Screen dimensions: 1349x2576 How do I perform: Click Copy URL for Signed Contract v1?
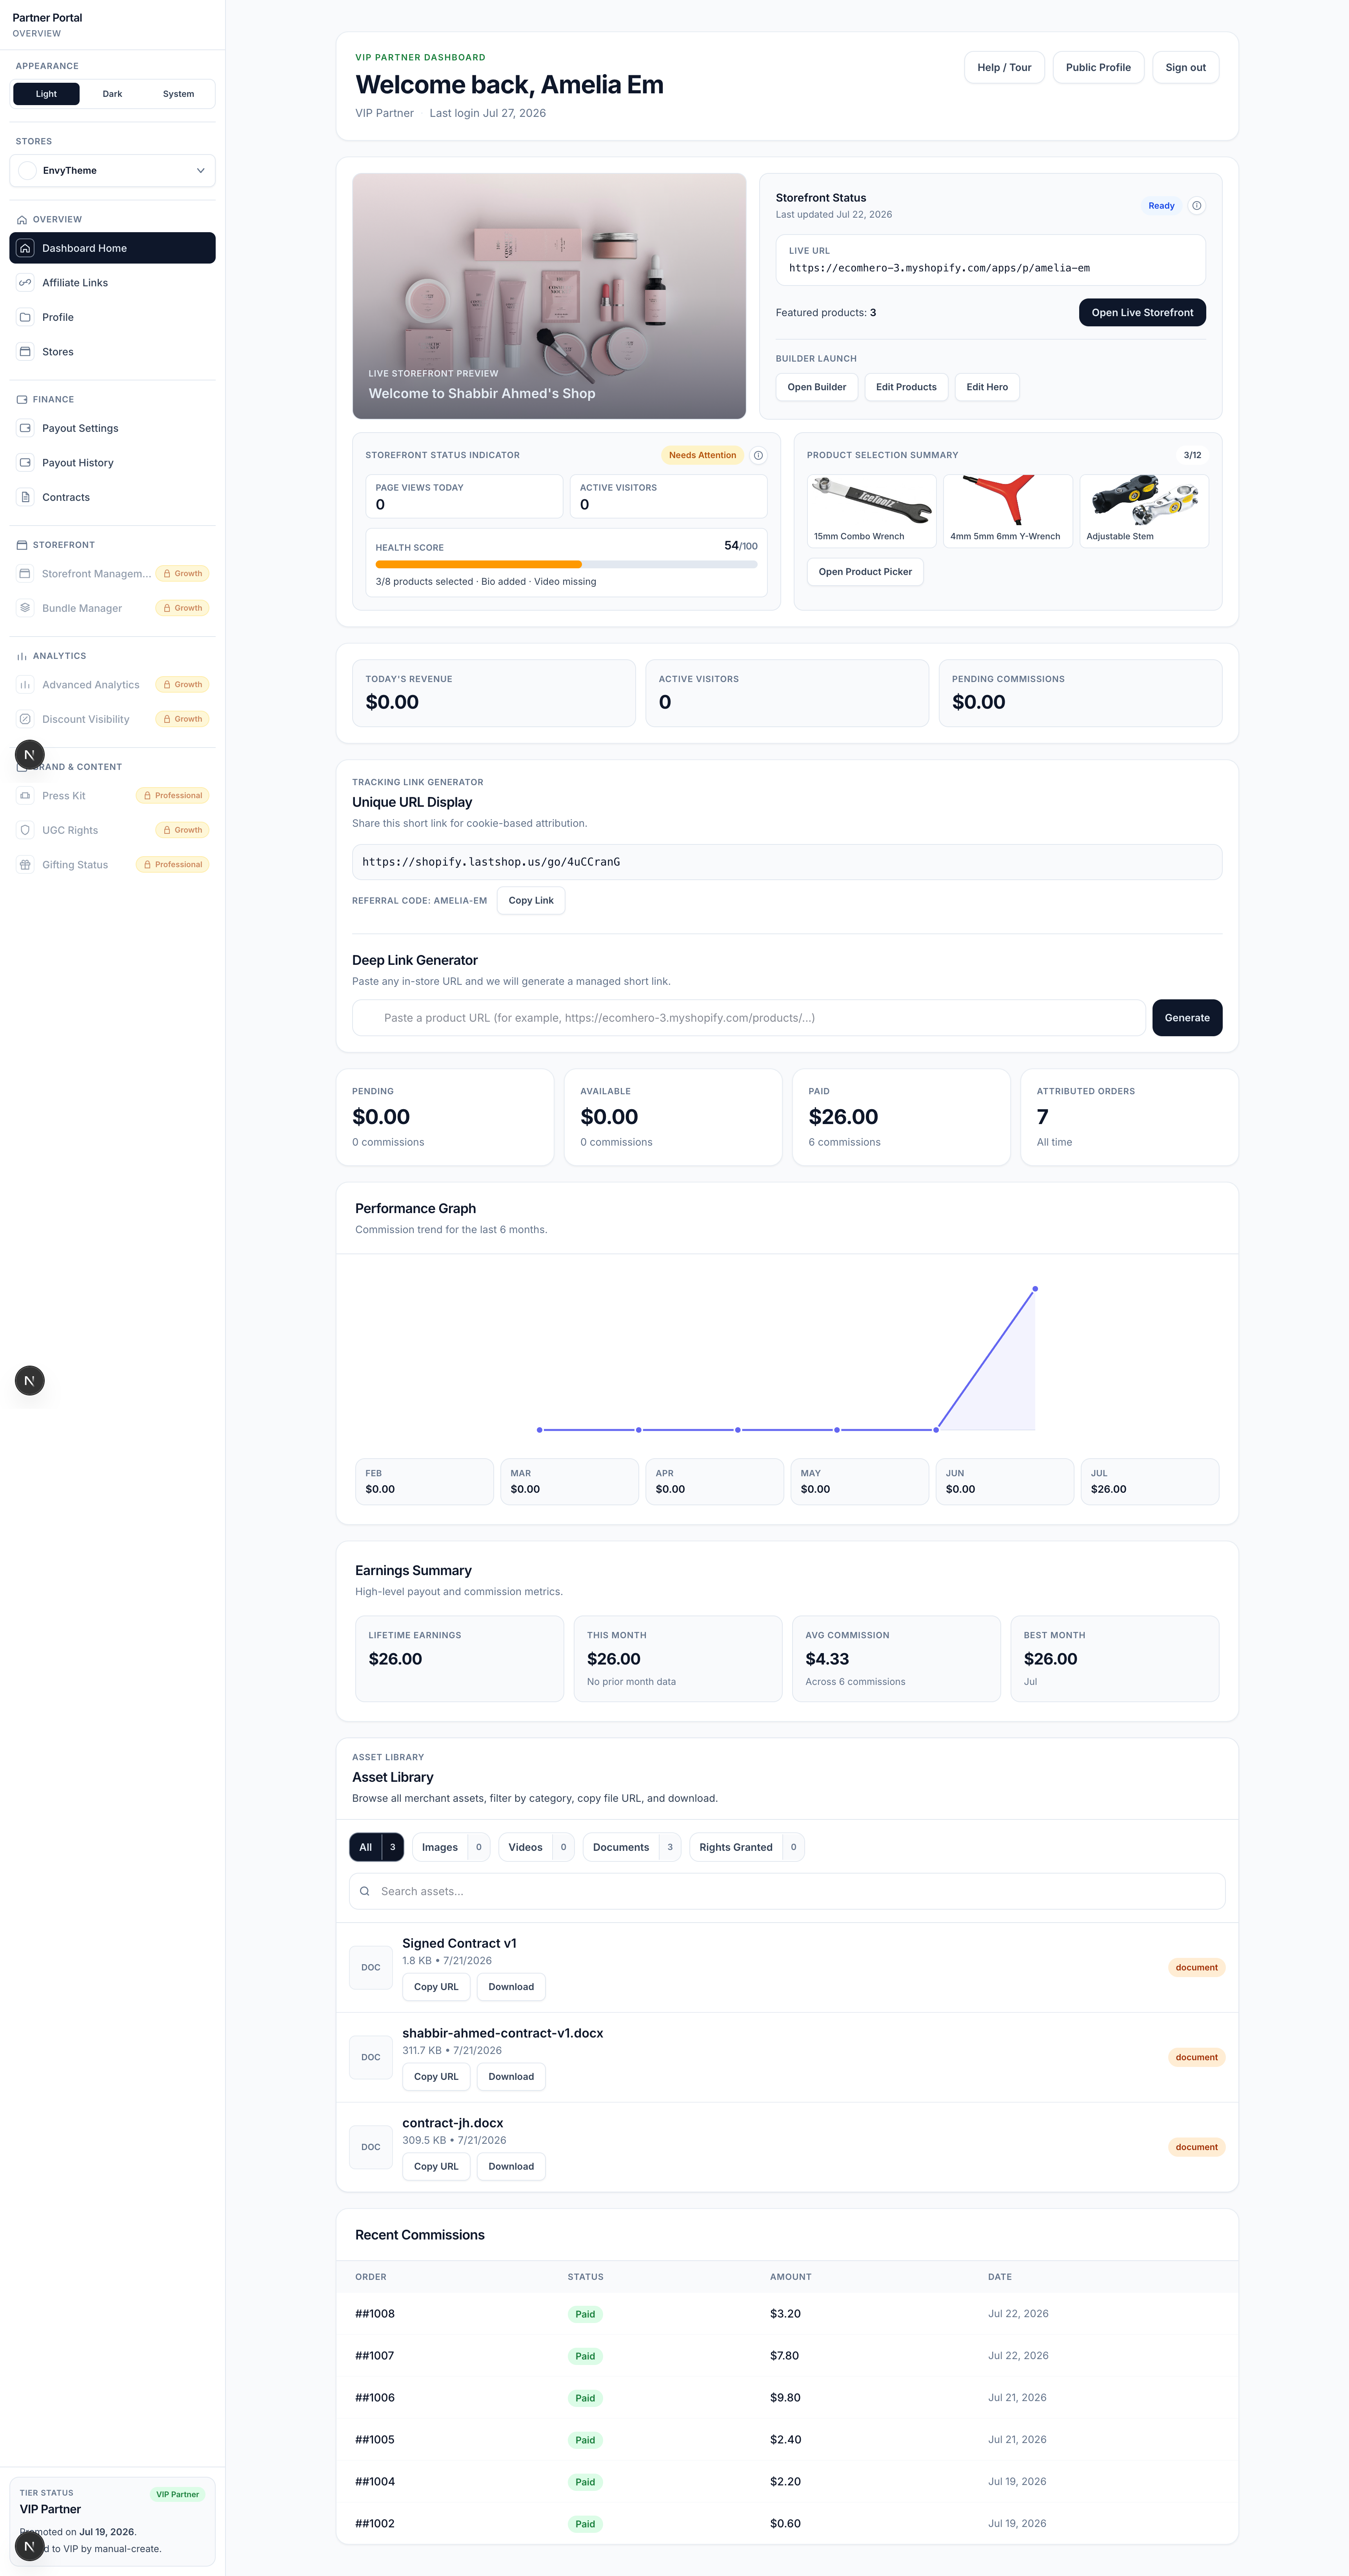436,1987
